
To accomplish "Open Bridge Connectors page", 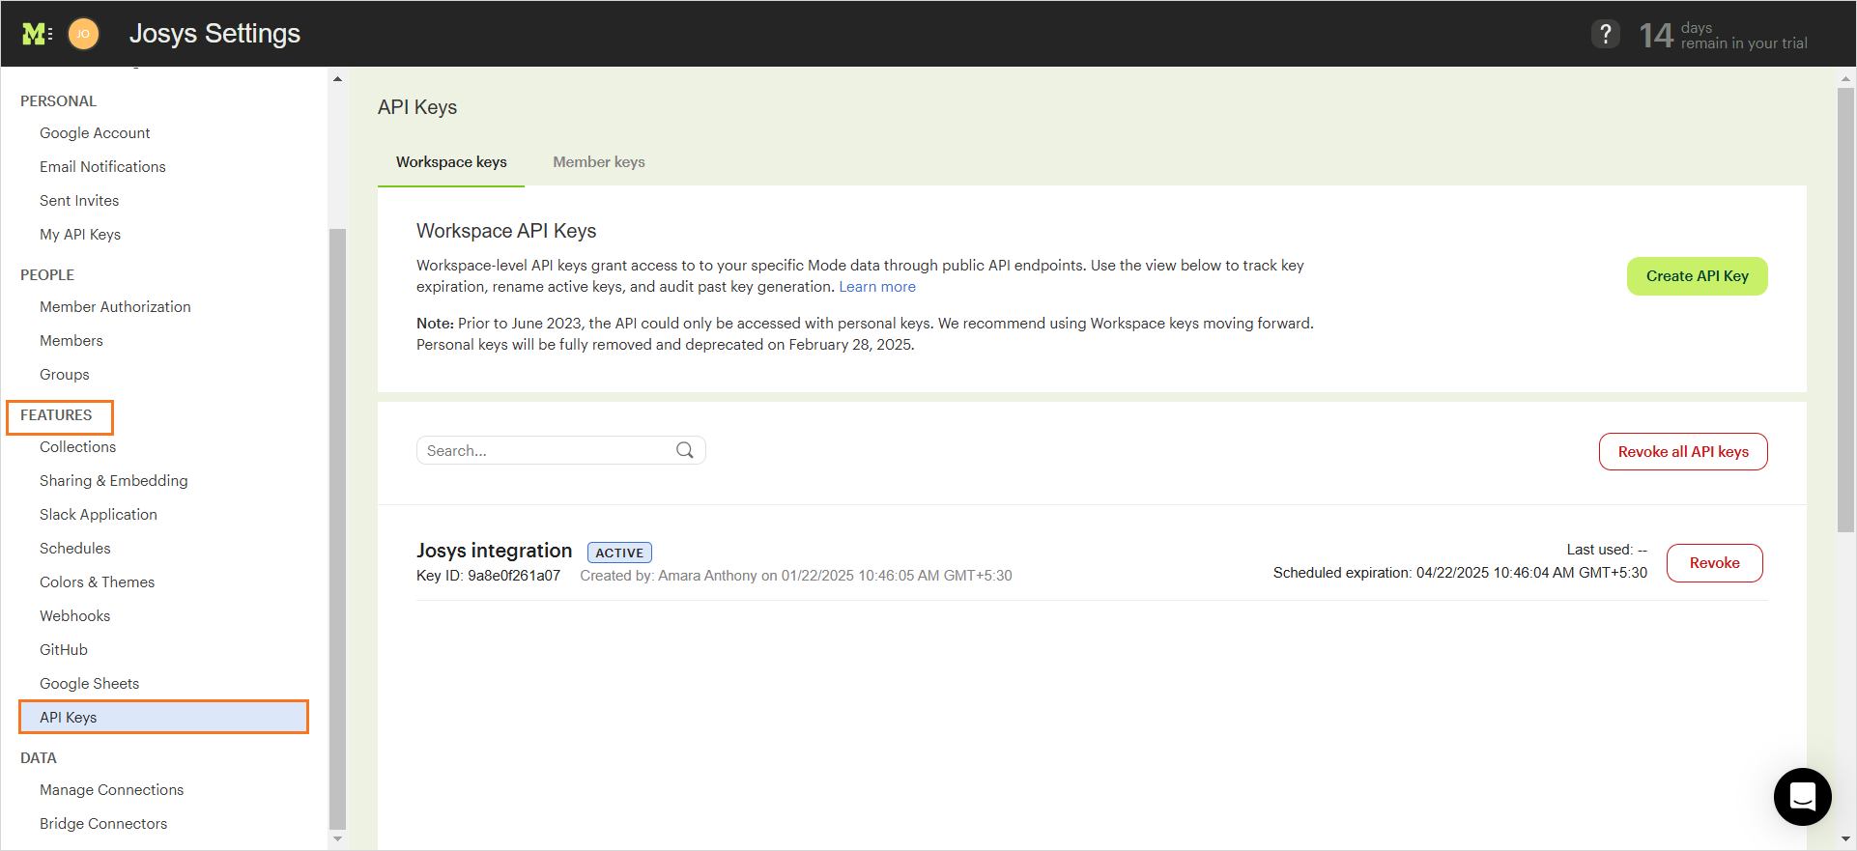I will (x=103, y=824).
